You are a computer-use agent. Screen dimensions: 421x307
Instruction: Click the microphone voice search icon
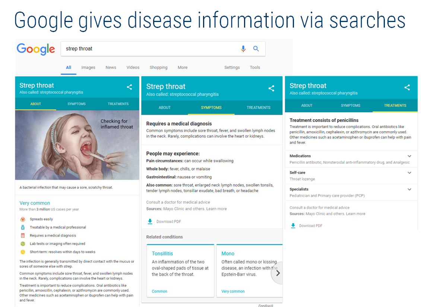coord(243,49)
